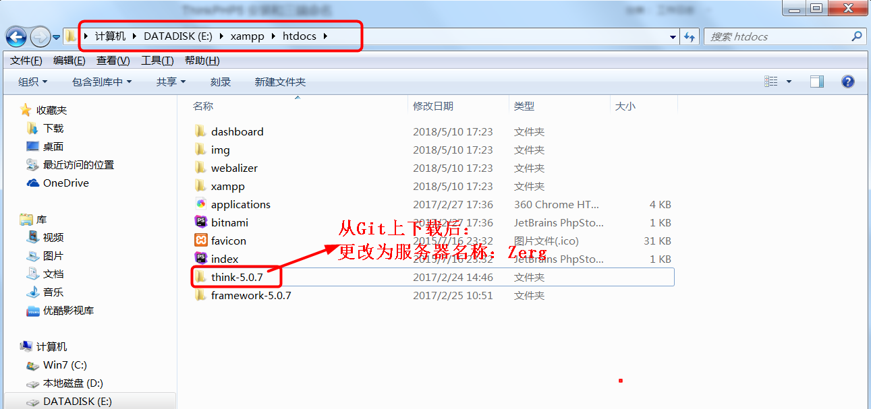Expand the change view options dropdown arrow
This screenshot has width=871, height=409.
click(789, 82)
